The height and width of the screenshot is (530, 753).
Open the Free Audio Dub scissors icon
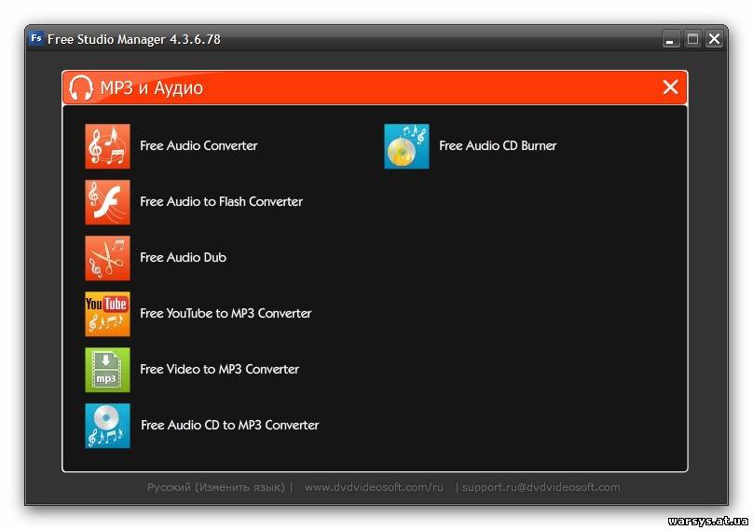click(x=107, y=258)
